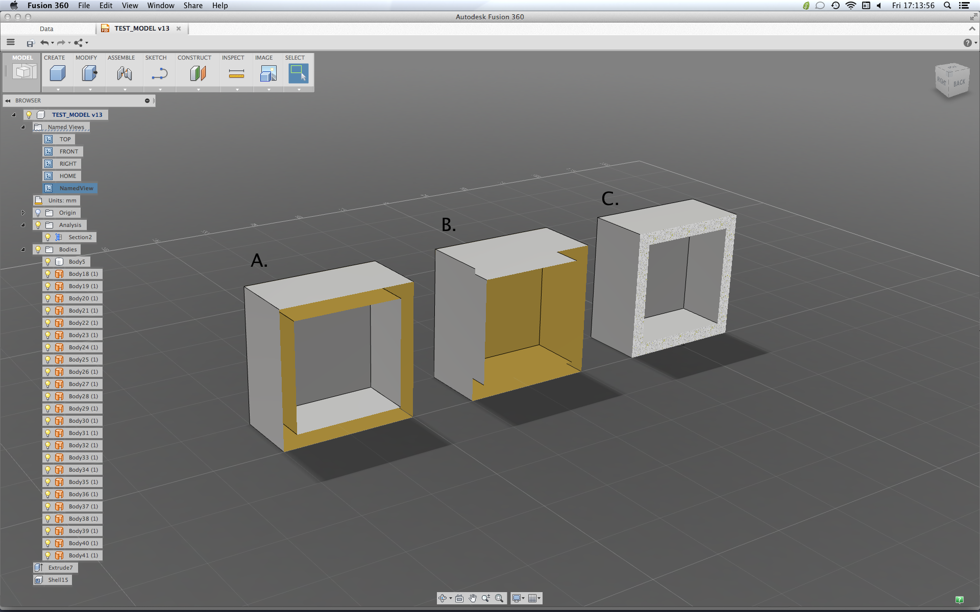Open the Extrude7 feature item
The image size is (980, 612).
click(55, 568)
